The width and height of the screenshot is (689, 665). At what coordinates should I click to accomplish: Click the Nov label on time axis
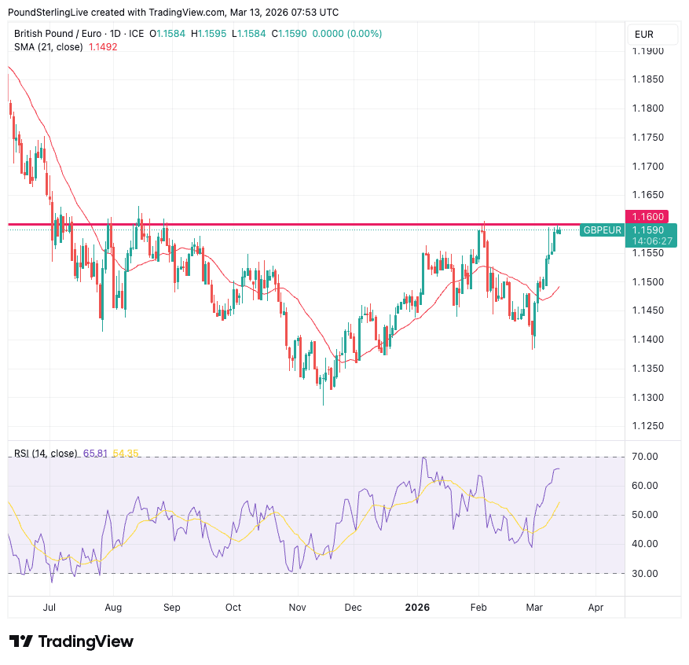tap(297, 608)
